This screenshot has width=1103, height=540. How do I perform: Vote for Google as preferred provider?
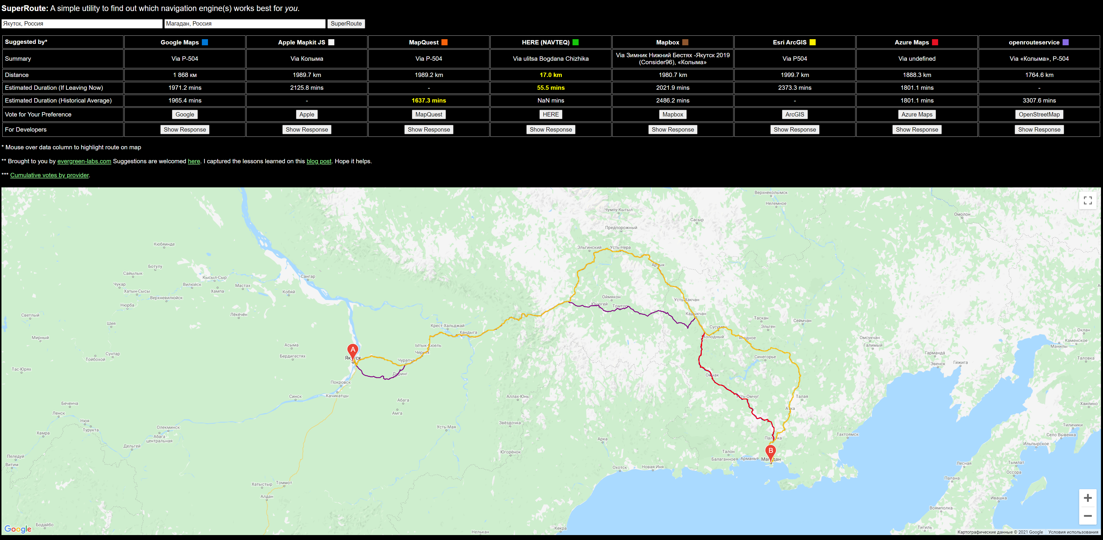click(184, 114)
